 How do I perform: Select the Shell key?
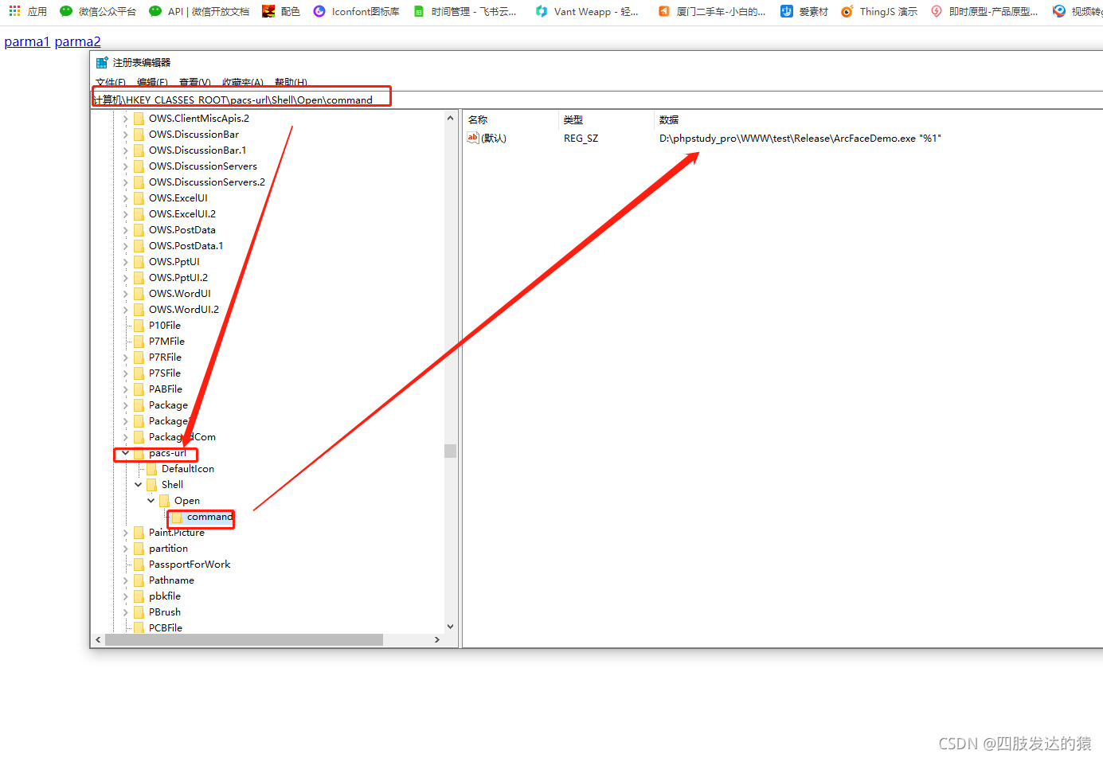(x=173, y=485)
